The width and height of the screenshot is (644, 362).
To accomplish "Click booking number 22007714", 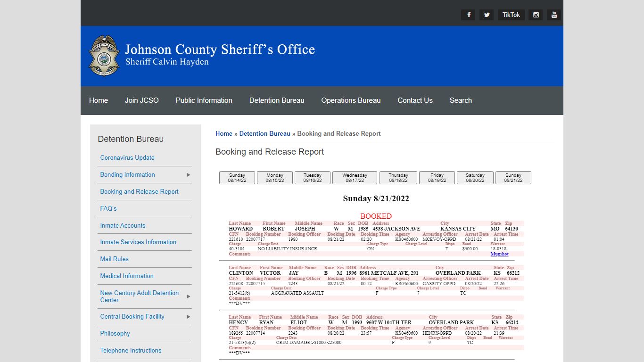I will (255, 333).
